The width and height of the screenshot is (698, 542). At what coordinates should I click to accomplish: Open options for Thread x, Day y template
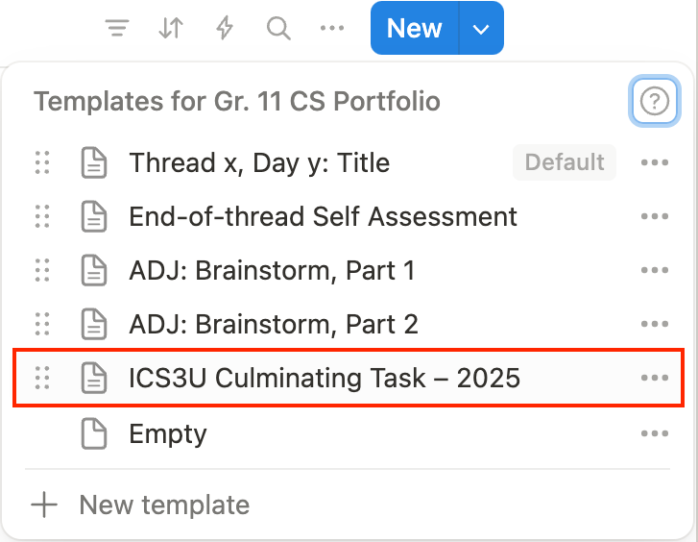pos(654,163)
